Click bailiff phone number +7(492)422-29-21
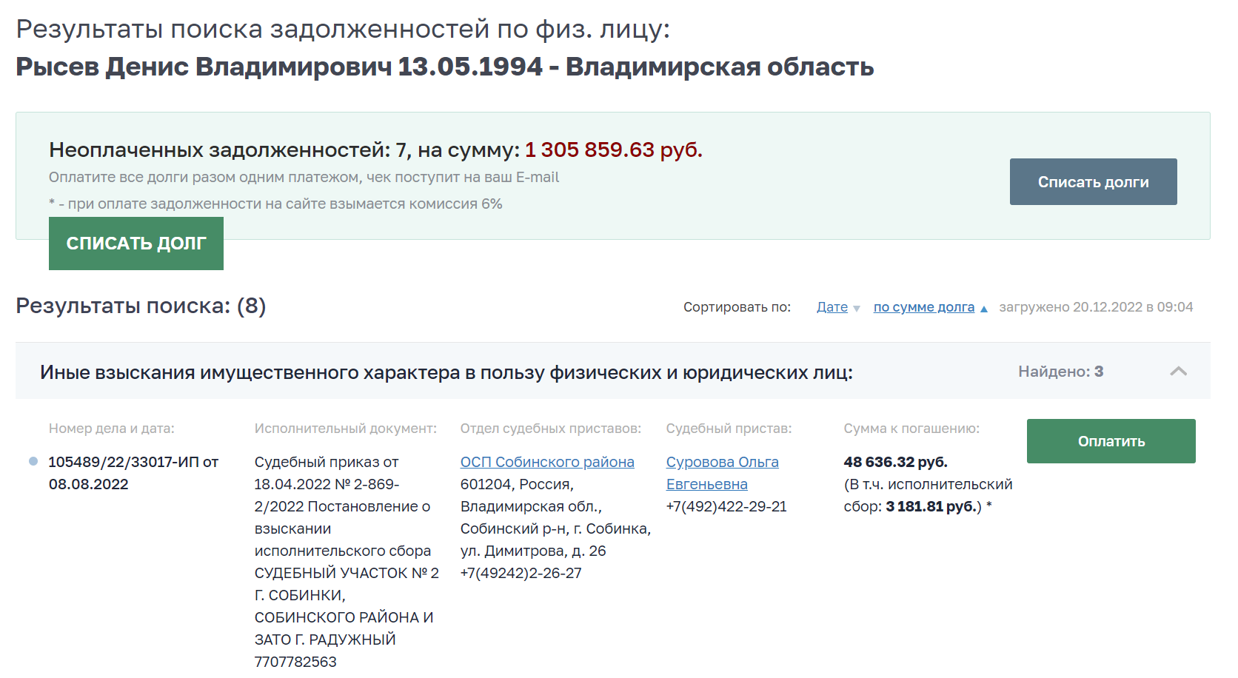 tap(726, 506)
